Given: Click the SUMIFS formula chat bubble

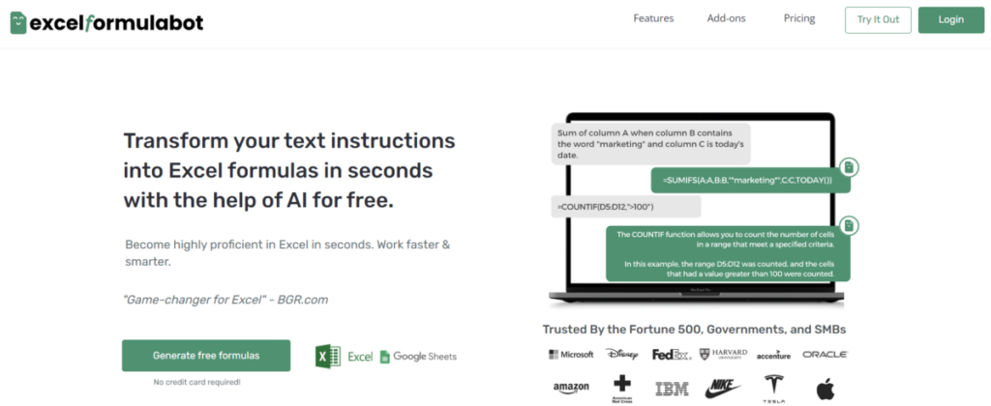Looking at the screenshot, I should point(751,181).
